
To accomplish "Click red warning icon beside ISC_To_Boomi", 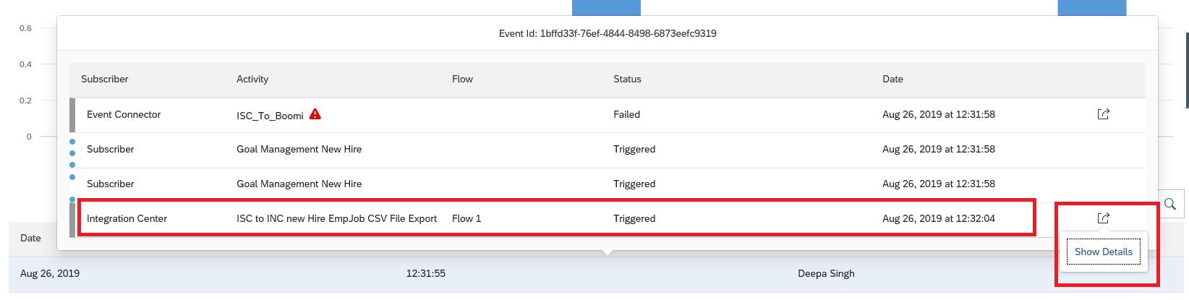I will (x=315, y=114).
